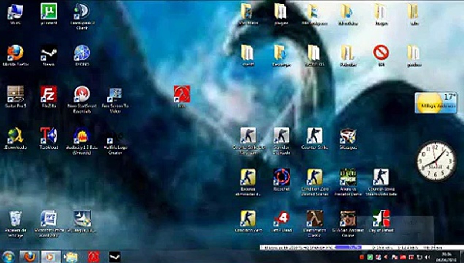The height and width of the screenshot is (263, 464).
Task: Open Windows Media Player from the taskbar
Action: click(x=50, y=257)
